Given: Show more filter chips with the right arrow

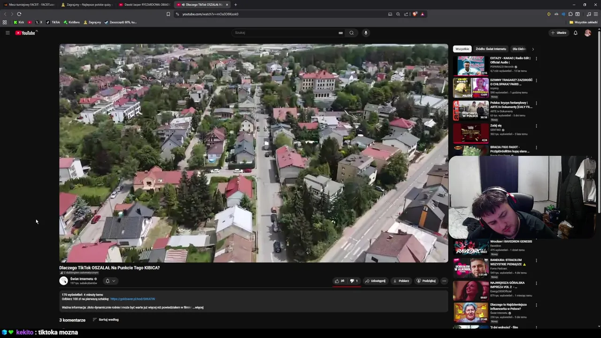Looking at the screenshot, I should click(533, 49).
